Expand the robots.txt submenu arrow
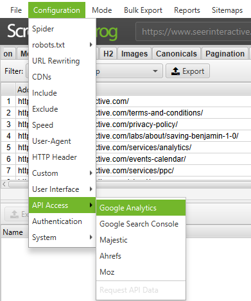The height and width of the screenshot is (301, 251). tap(91, 45)
